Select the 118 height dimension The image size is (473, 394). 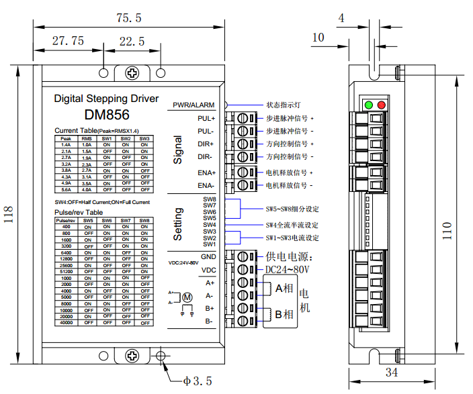tap(8, 214)
